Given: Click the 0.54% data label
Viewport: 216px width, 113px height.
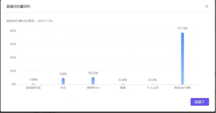Looking at the screenshot, I should coord(123,80).
